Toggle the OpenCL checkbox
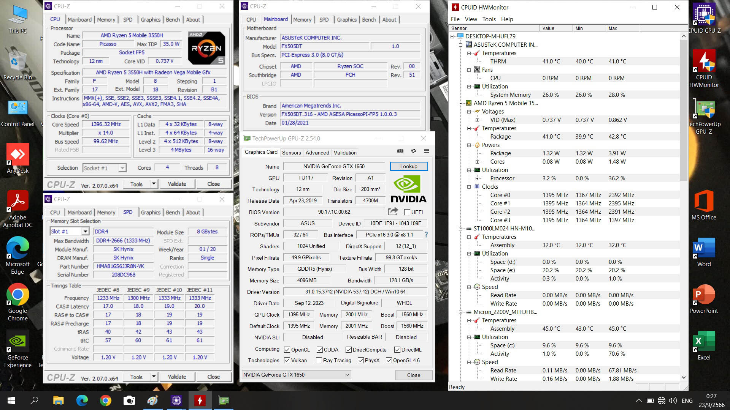Screen dimensions: 730x410 (x=287, y=350)
